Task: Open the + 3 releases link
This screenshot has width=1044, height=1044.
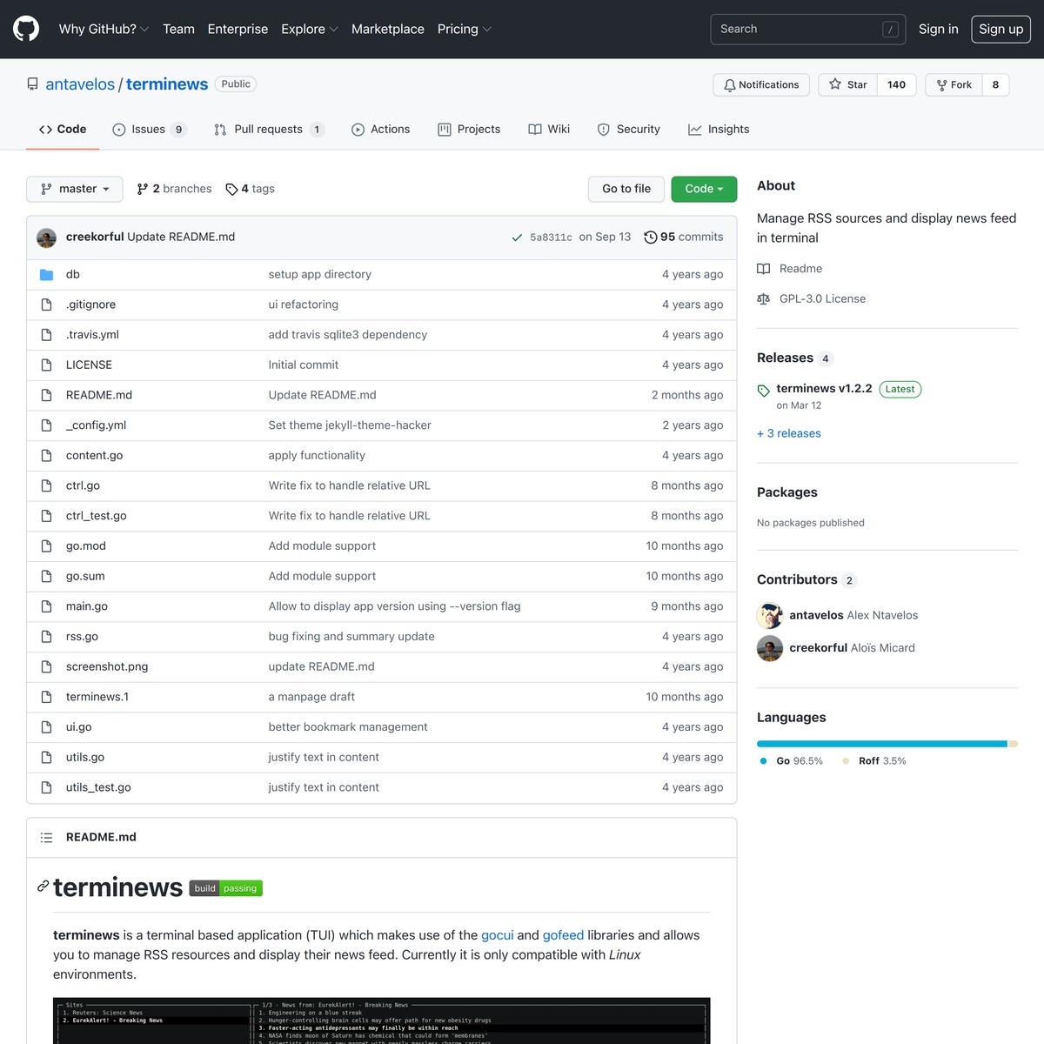Action: (788, 433)
